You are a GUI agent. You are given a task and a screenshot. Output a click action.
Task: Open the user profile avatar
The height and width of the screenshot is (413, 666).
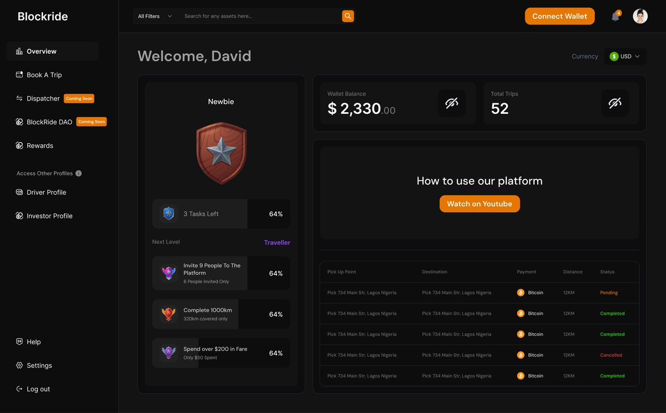click(x=640, y=16)
